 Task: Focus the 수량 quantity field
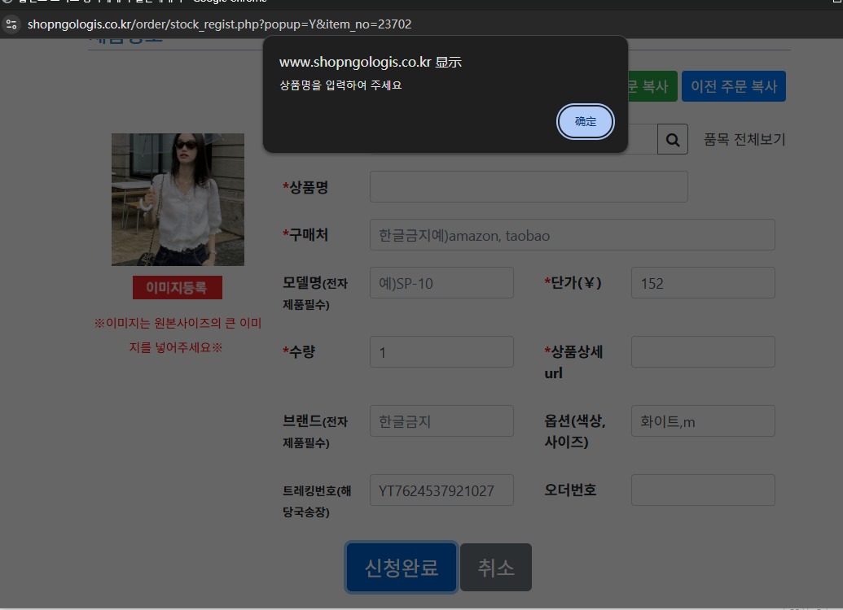[441, 351]
